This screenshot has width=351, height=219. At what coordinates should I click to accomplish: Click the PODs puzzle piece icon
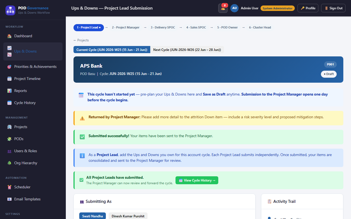(9, 139)
